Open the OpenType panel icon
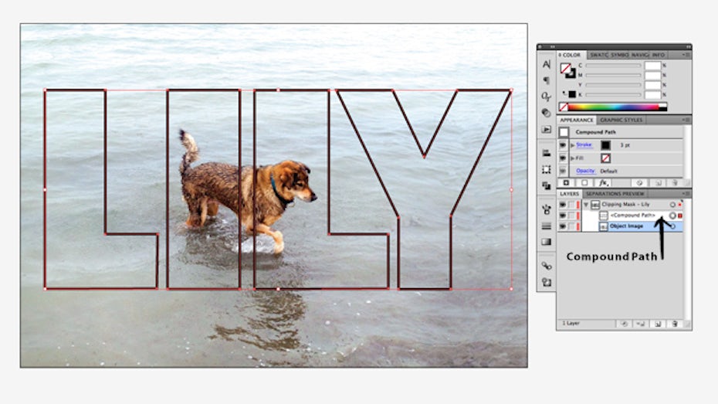 [x=547, y=97]
